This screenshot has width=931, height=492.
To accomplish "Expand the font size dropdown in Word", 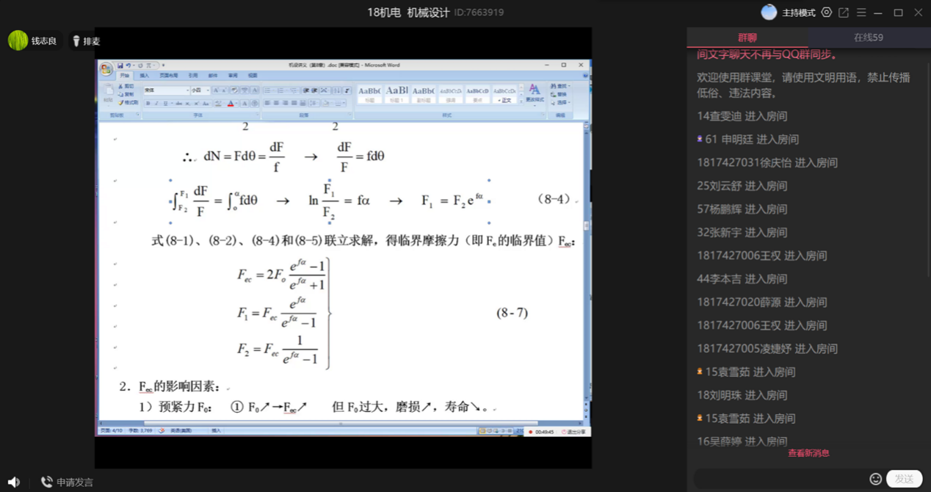I will coord(208,90).
